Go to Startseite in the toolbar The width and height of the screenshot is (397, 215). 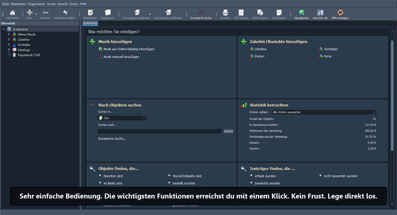(x=12, y=14)
